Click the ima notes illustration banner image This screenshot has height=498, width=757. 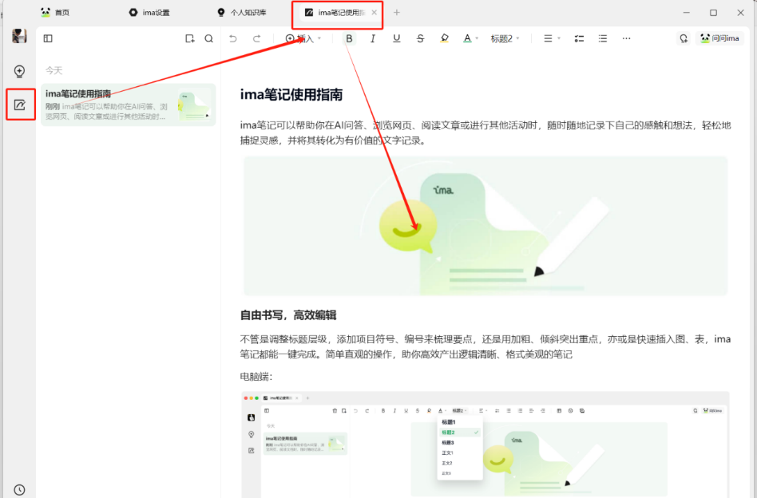click(x=486, y=226)
